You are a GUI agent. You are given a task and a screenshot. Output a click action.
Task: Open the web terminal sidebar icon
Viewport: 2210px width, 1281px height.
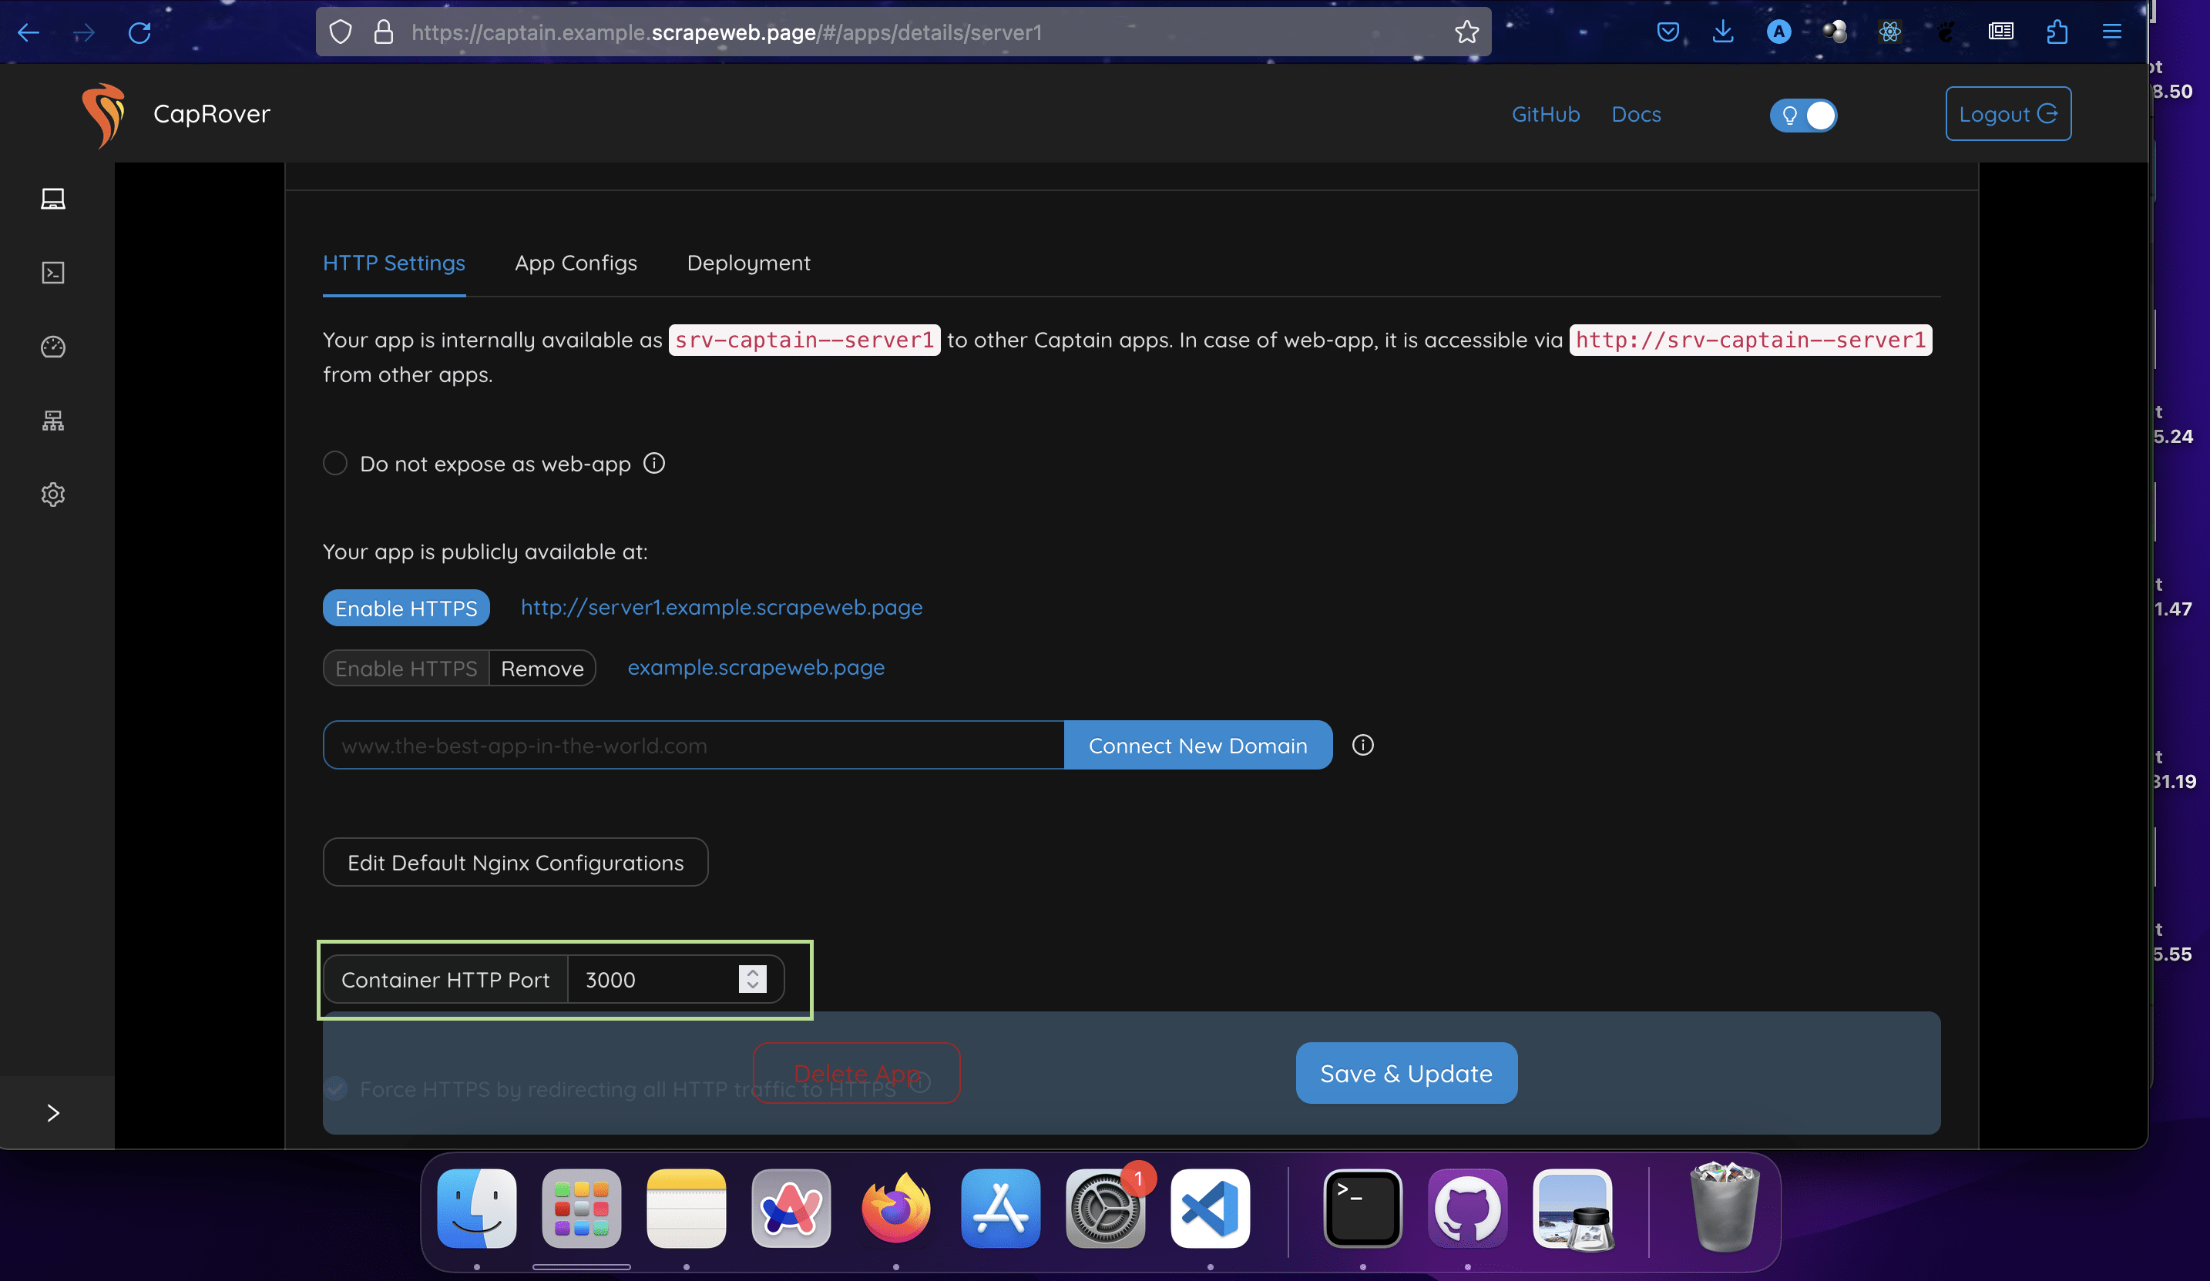[52, 273]
